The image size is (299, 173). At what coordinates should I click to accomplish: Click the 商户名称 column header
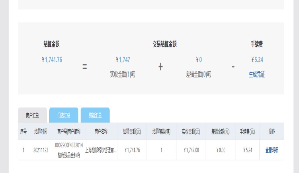coord(101,132)
